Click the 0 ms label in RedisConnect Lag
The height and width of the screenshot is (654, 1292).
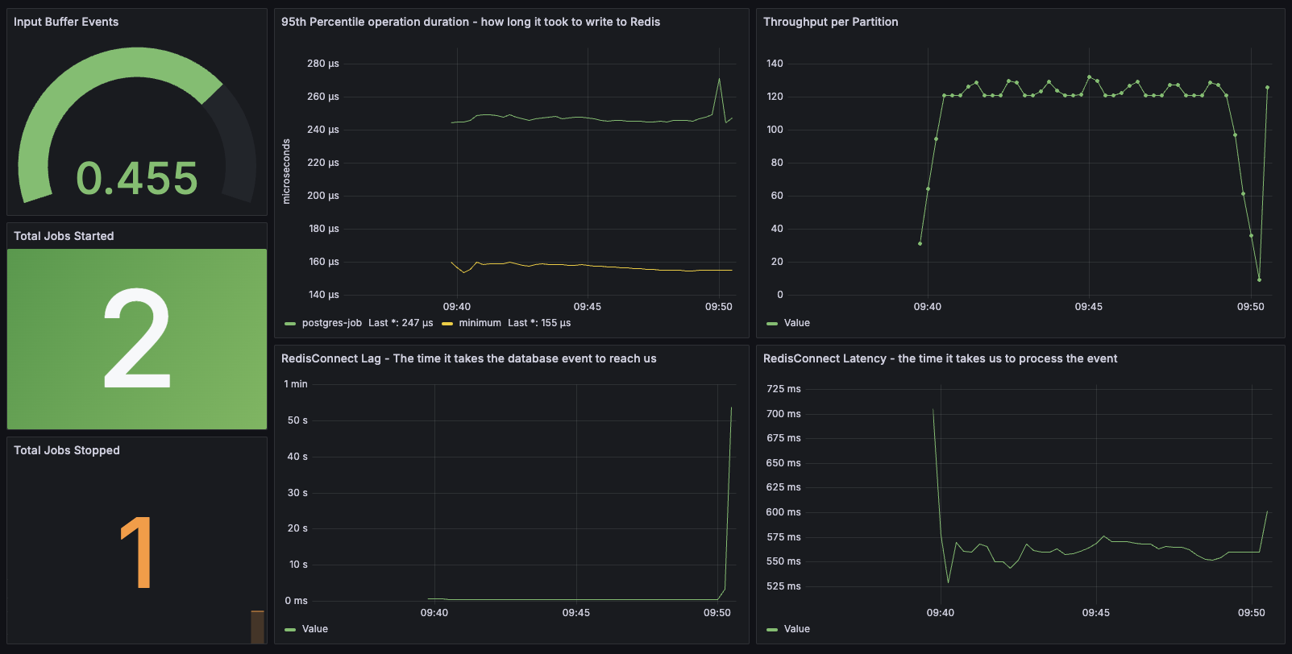(297, 601)
